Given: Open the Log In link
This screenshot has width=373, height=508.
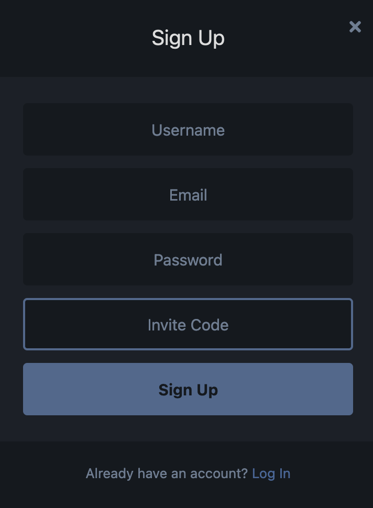Looking at the screenshot, I should 271,473.
